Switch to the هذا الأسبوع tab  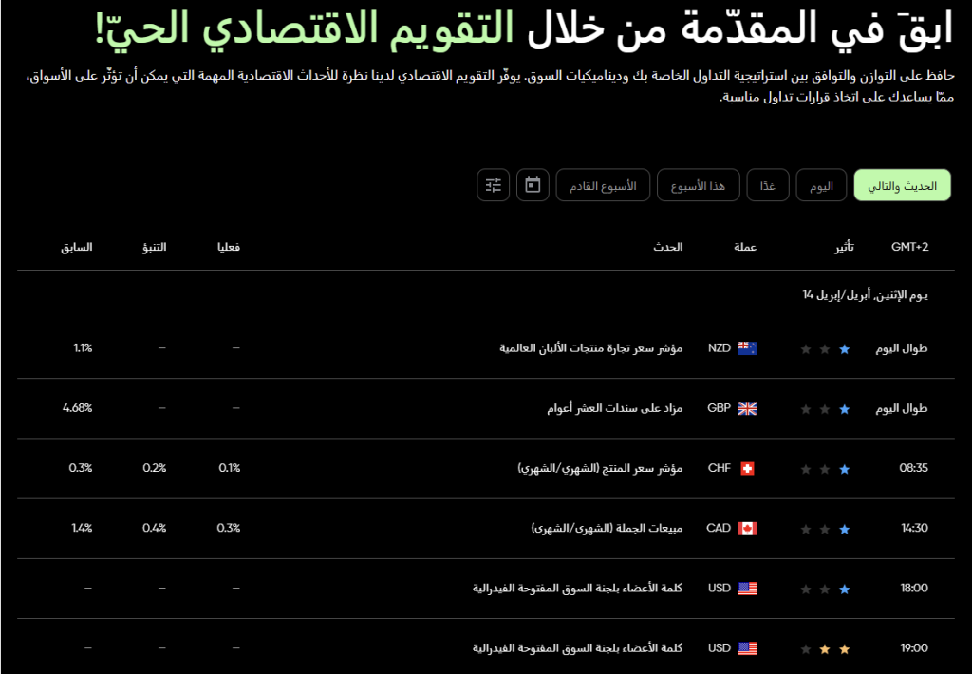click(699, 185)
